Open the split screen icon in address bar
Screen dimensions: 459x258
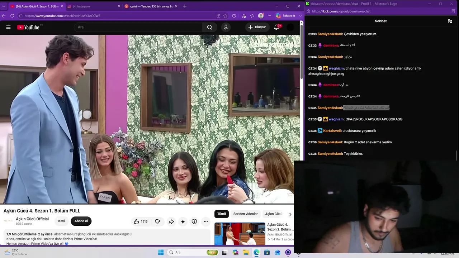[218, 16]
